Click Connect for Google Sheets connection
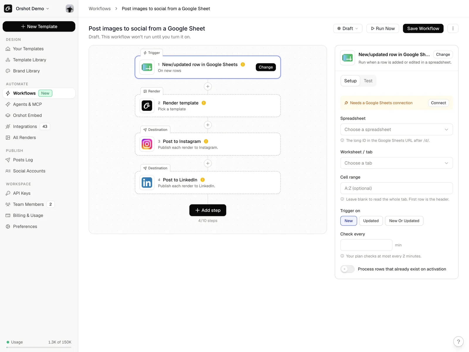 pyautogui.click(x=438, y=103)
